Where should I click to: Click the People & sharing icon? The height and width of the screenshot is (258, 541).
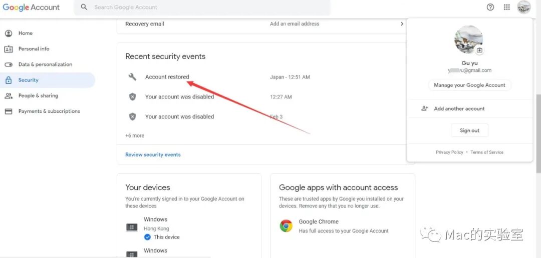pyautogui.click(x=9, y=96)
